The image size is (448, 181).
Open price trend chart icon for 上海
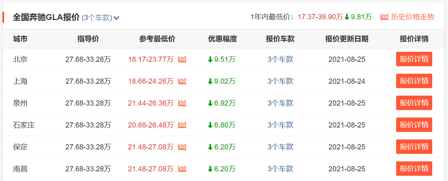182,81
